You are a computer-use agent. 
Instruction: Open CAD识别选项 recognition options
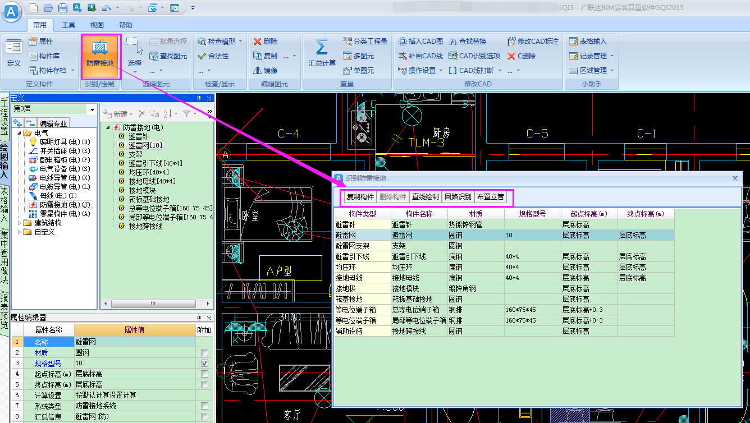tap(475, 56)
